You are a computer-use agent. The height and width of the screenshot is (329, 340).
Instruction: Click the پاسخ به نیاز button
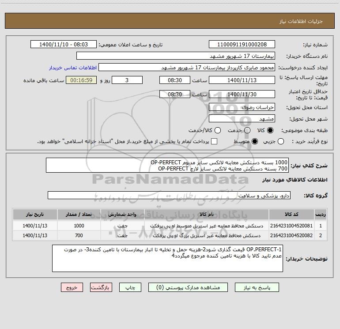click(257, 287)
